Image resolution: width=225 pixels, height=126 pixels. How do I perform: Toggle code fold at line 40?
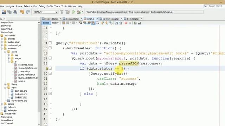coord(50,73)
